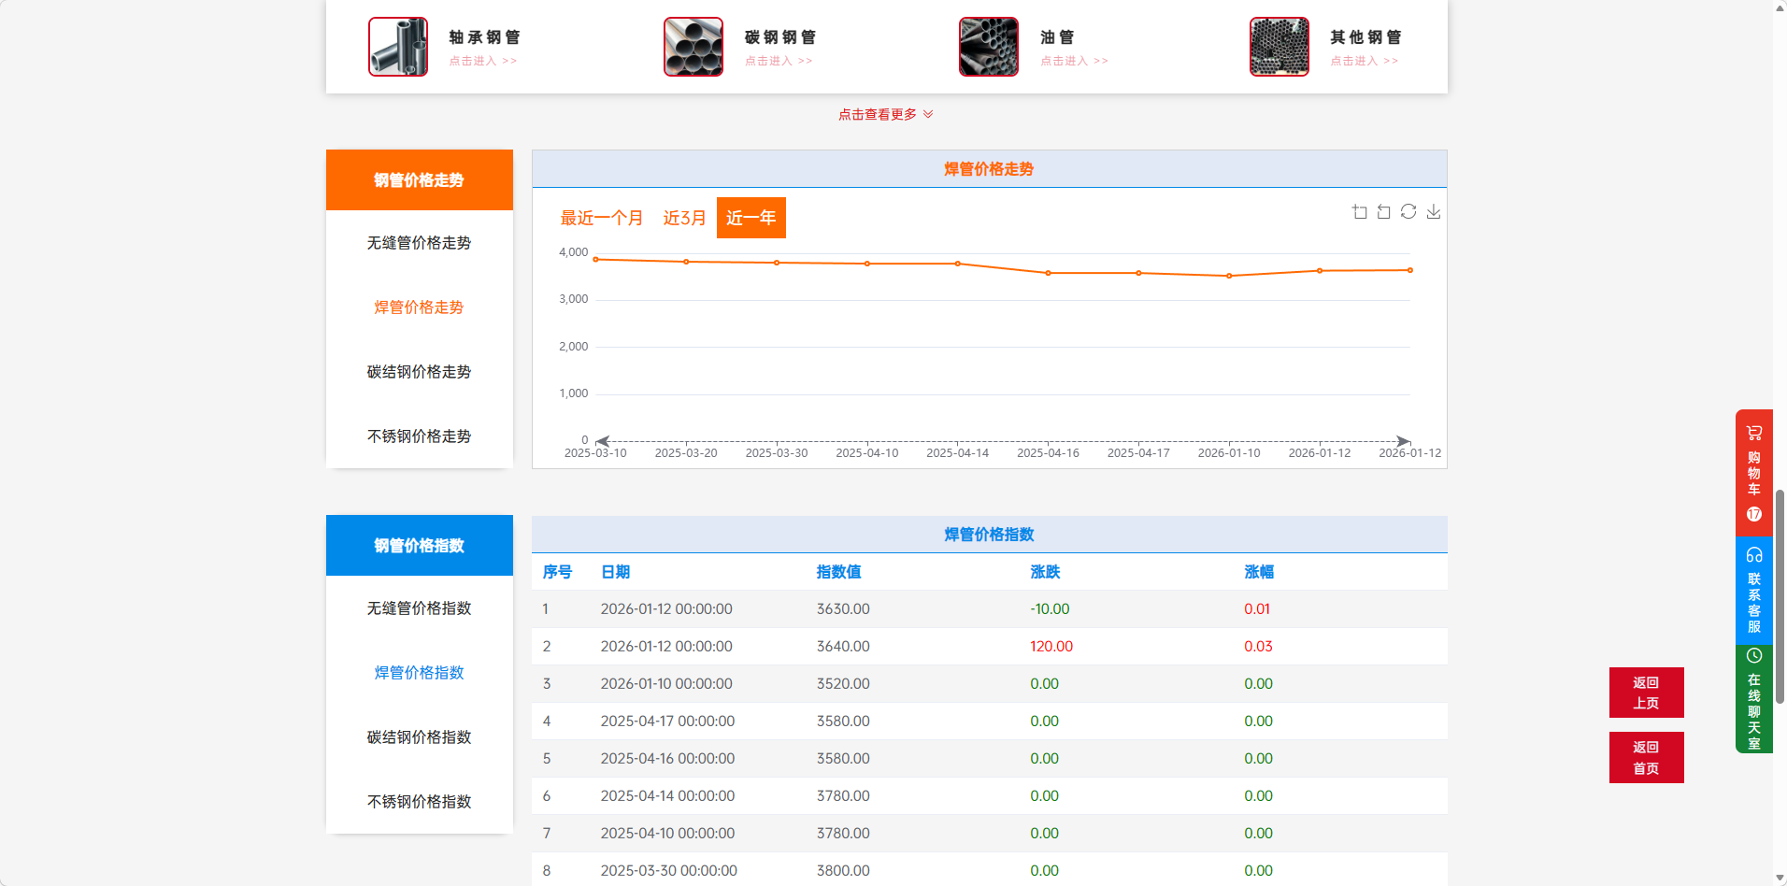Expand 点击查看更多 chevron
This screenshot has height=886, width=1787.
point(928,114)
